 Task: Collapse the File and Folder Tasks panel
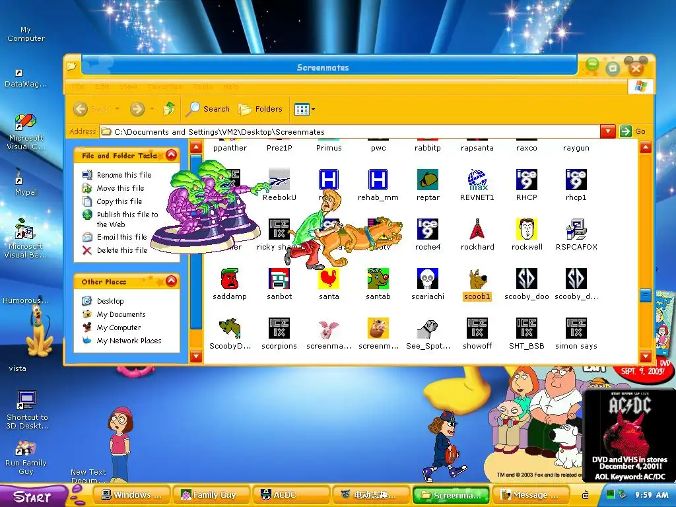click(171, 155)
